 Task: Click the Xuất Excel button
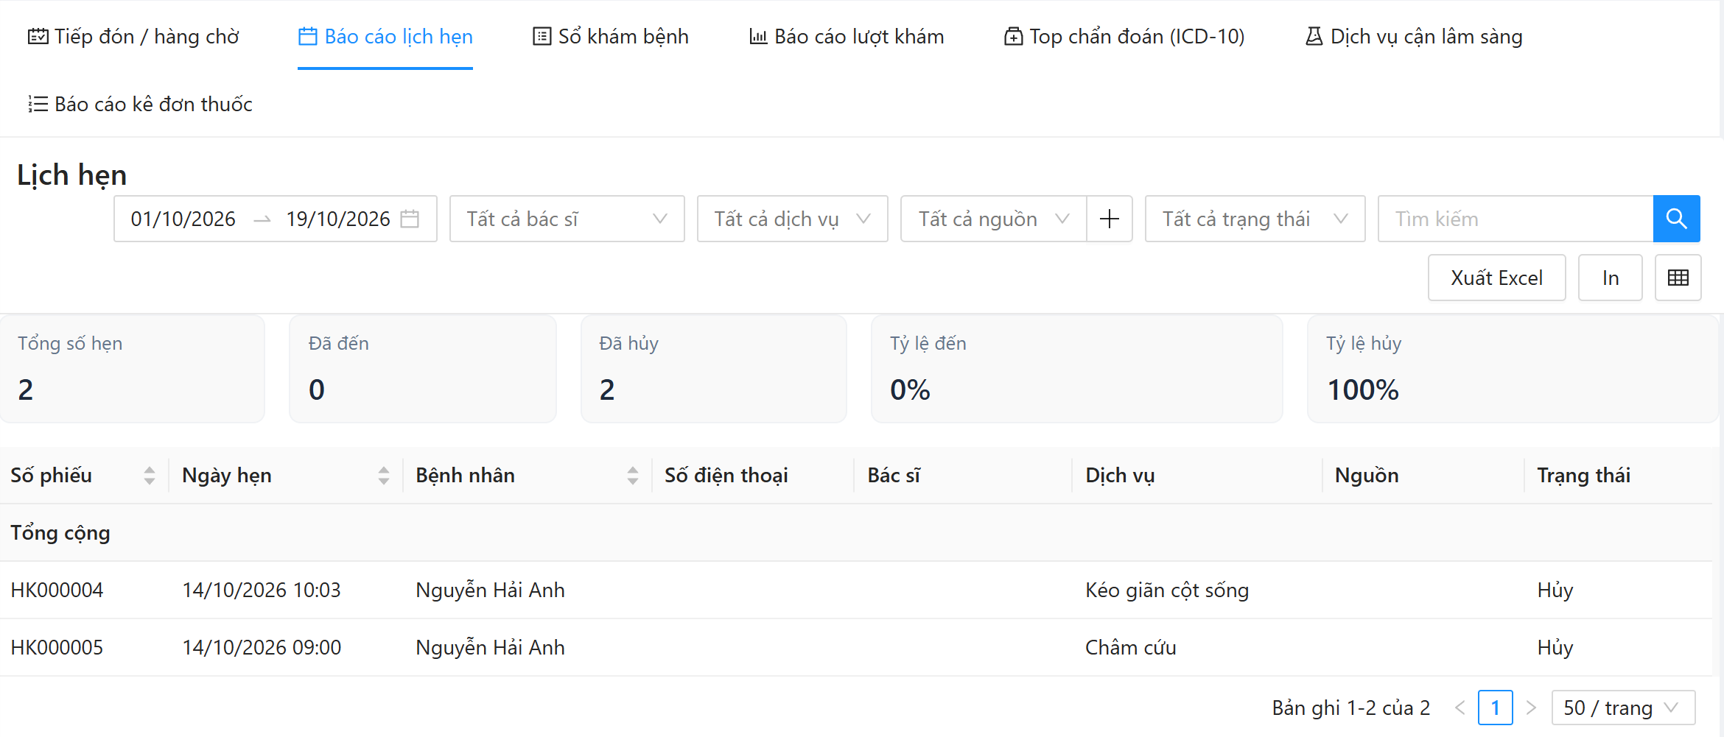pyautogui.click(x=1497, y=278)
